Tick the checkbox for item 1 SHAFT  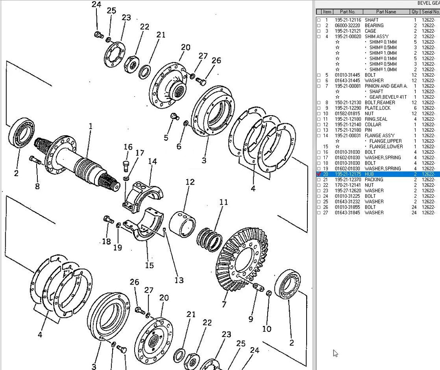point(319,20)
